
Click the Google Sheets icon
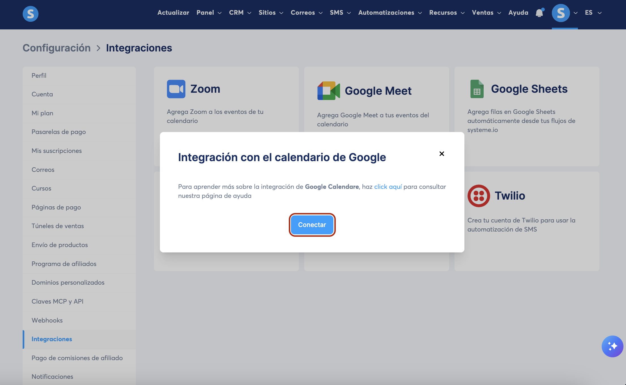pos(477,89)
